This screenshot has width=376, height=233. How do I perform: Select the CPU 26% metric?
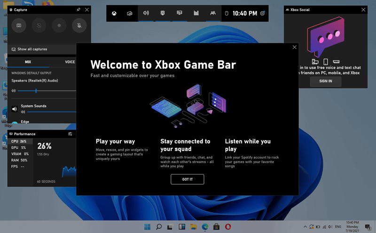20,141
